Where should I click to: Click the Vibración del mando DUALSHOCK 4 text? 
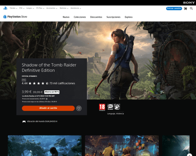click(42, 122)
